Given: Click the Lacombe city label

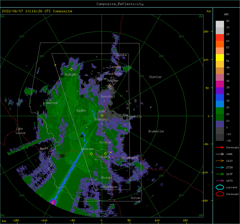Looking at the screenshot, I should point(115,67).
